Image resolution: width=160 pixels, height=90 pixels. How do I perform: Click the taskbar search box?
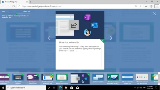click(x=26, y=88)
